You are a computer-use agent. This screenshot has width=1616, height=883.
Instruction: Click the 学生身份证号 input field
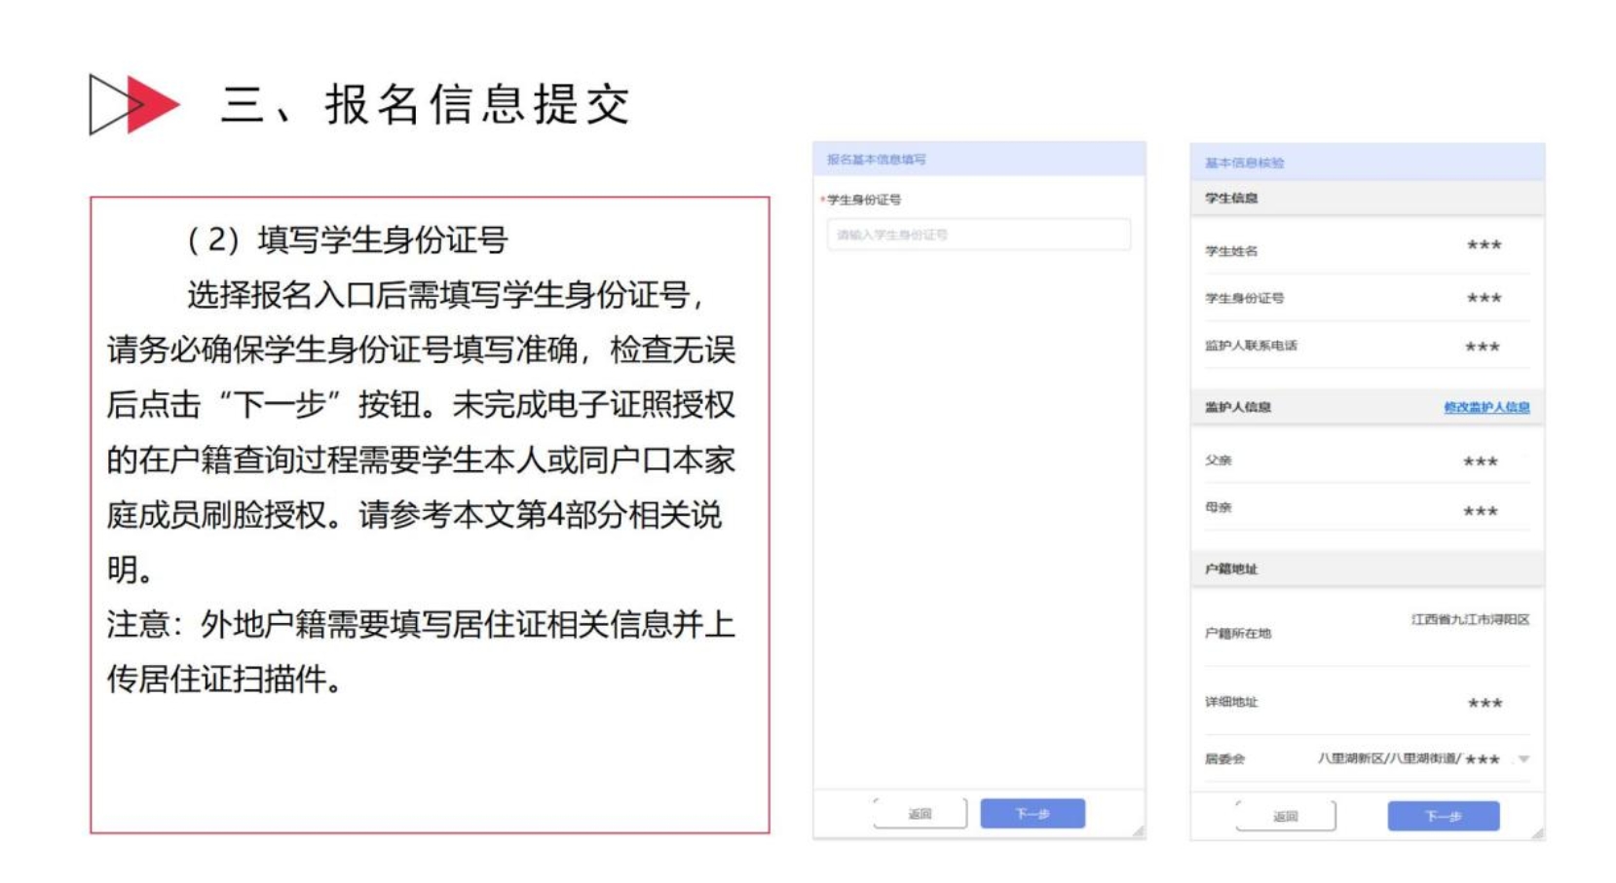click(978, 235)
